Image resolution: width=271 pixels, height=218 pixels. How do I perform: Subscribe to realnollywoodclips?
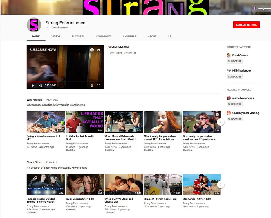[x=234, y=104]
